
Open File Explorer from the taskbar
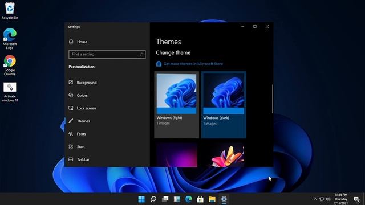click(212, 199)
